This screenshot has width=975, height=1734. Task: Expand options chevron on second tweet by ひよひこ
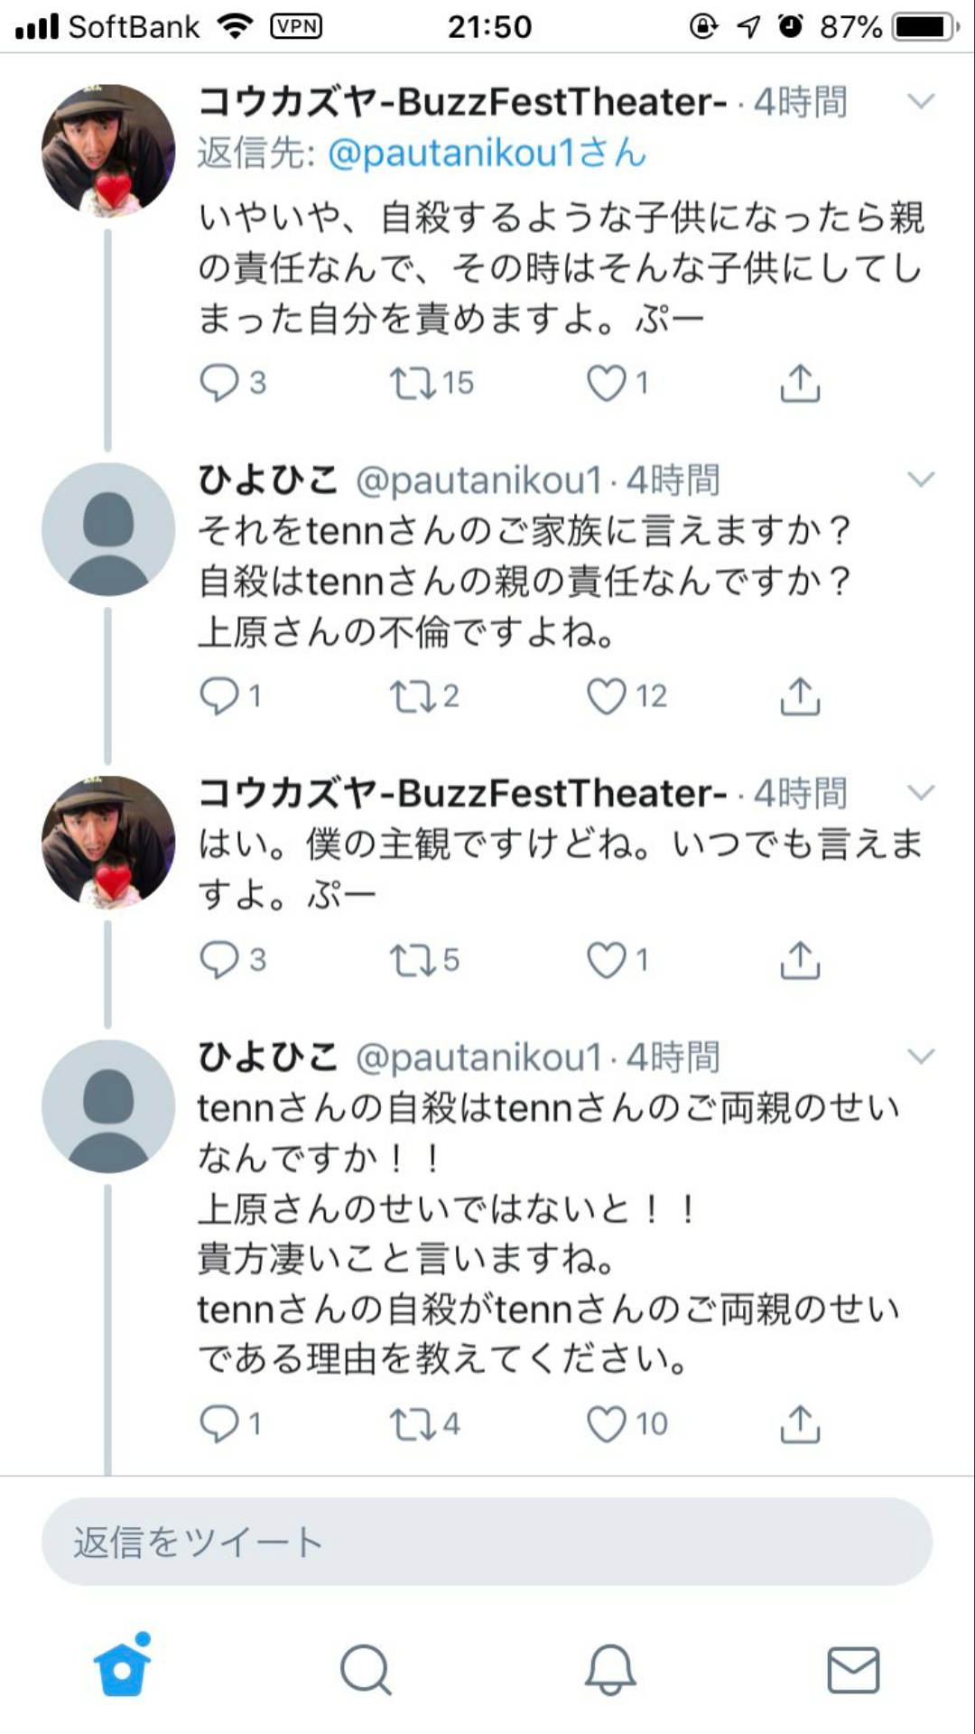click(921, 480)
